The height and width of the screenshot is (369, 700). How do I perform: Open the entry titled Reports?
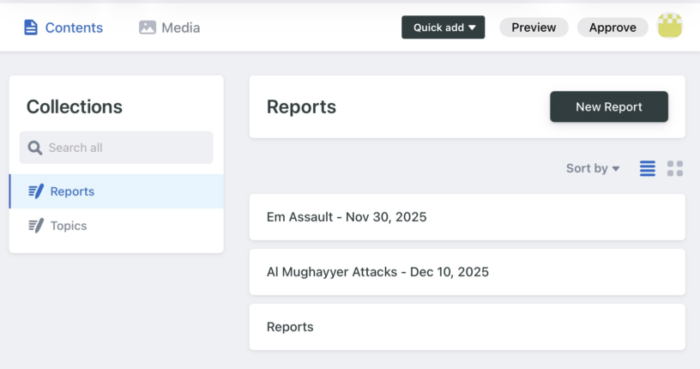[x=467, y=327]
